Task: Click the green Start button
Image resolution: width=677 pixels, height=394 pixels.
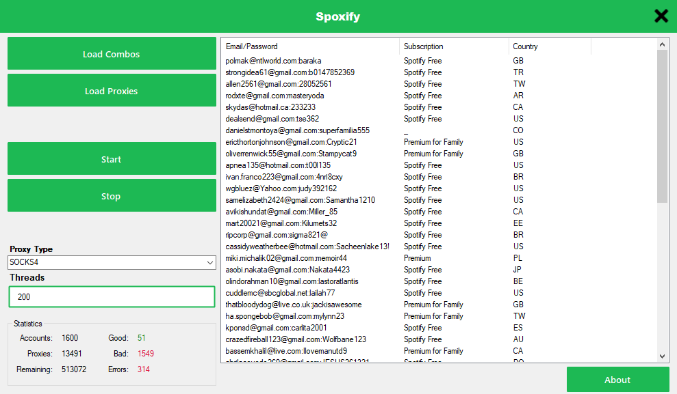Action: click(112, 159)
